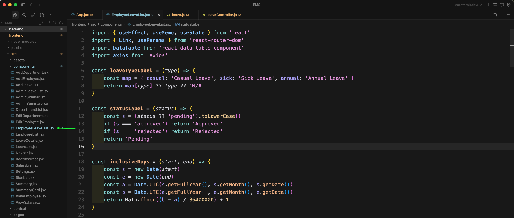The height and width of the screenshot is (218, 514).
Task: Open SummaryCard.jsx from the file tree
Action: 34,190
